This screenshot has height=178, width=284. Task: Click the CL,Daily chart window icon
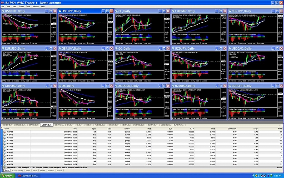[116, 11]
